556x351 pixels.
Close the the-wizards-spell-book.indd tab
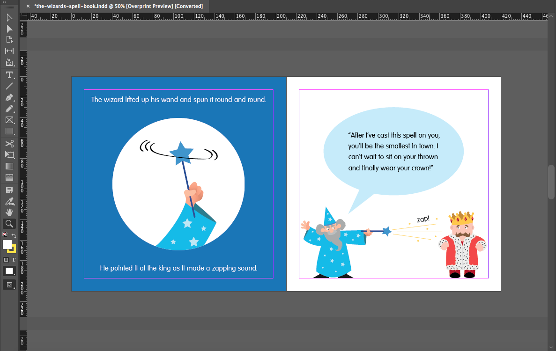(x=28, y=6)
